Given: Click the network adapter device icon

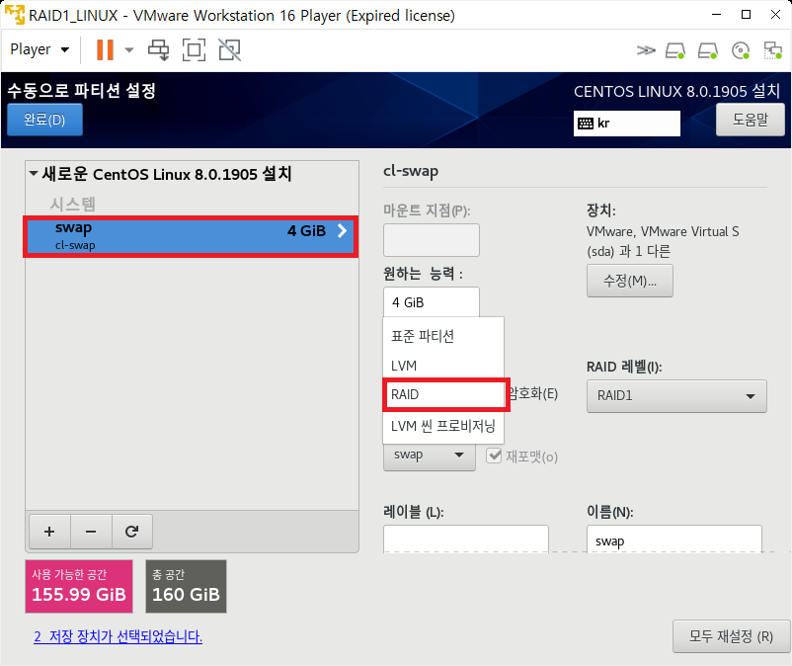Looking at the screenshot, I should 773,50.
